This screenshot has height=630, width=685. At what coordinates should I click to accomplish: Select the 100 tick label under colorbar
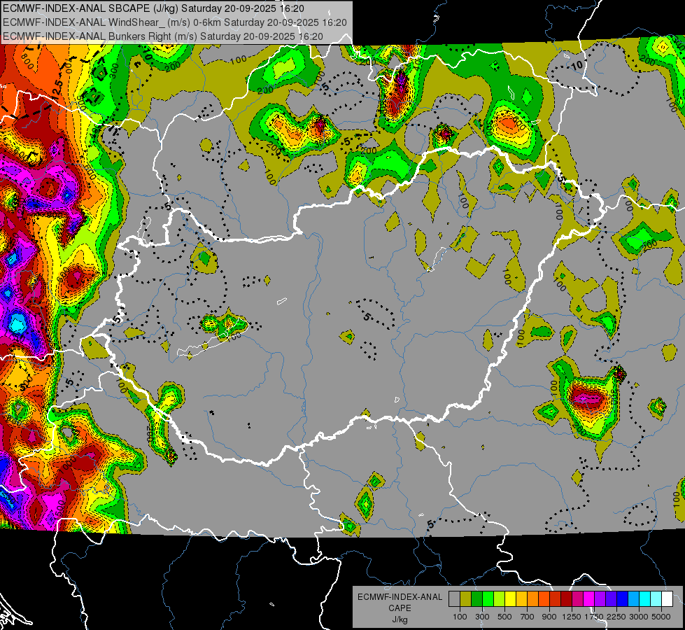pos(460,617)
